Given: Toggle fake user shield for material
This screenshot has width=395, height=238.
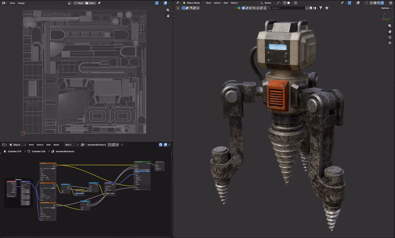Looking at the screenshot, I should (x=110, y=145).
